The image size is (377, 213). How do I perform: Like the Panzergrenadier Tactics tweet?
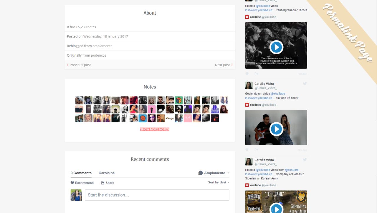(x=247, y=74)
